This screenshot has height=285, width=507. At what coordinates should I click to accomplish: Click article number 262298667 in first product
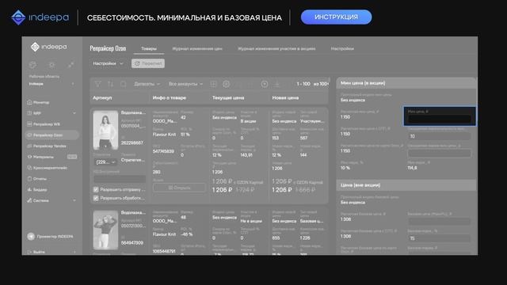coord(132,142)
